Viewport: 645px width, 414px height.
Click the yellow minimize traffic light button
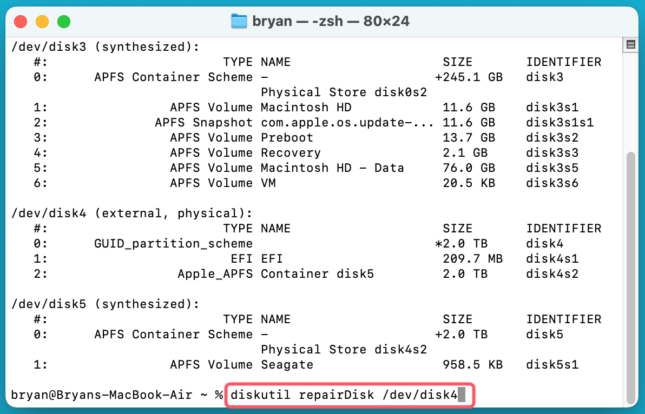point(42,21)
